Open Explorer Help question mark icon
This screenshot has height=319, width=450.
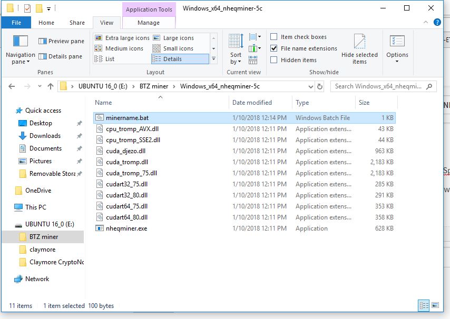tap(437, 22)
